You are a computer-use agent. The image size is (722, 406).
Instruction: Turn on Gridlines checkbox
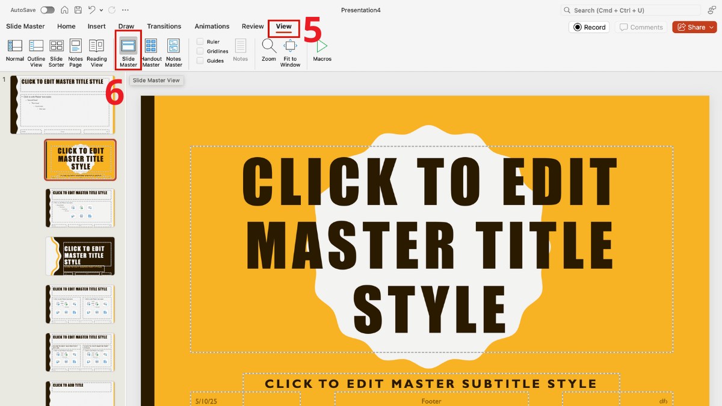coord(200,52)
